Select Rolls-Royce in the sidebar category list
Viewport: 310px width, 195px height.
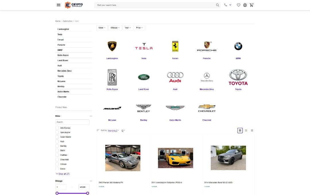click(x=63, y=55)
